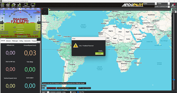Switch to the Transponder tab
Viewport: 177px width, 93px height.
(34, 41)
